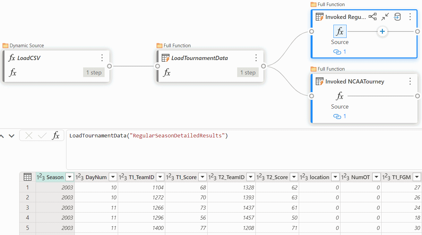This screenshot has width=422, height=235.
Task: Collapse the Invoked Regular query node
Action: pyautogui.click(x=385, y=17)
